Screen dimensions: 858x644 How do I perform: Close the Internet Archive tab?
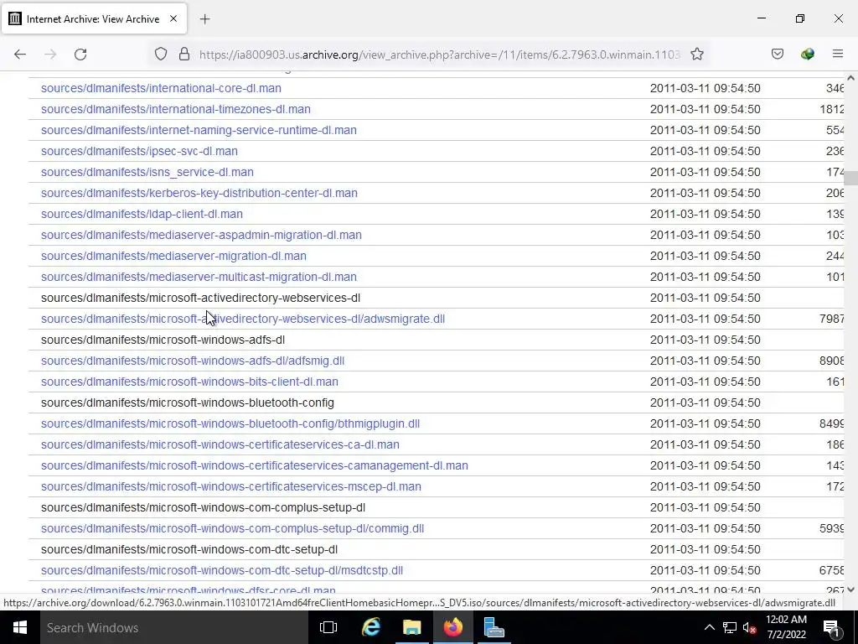(173, 18)
